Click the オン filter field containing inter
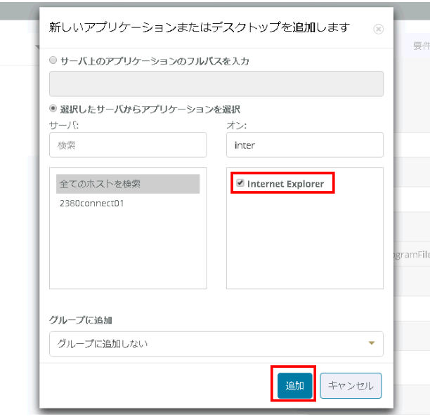The image size is (430, 419). click(x=304, y=145)
